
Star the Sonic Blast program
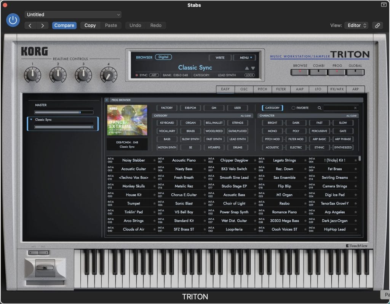205,203
